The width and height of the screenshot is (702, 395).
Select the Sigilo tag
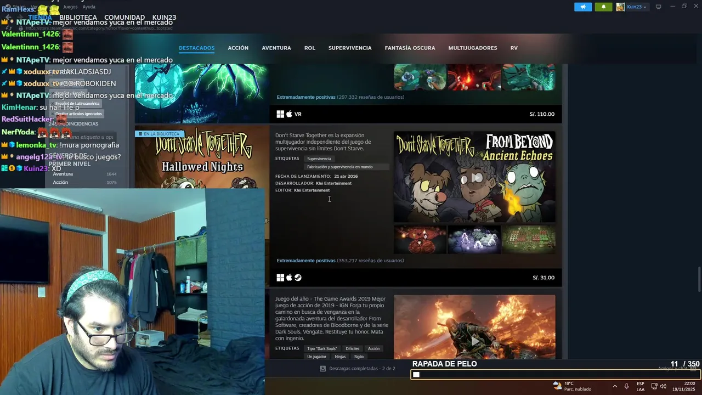359,357
